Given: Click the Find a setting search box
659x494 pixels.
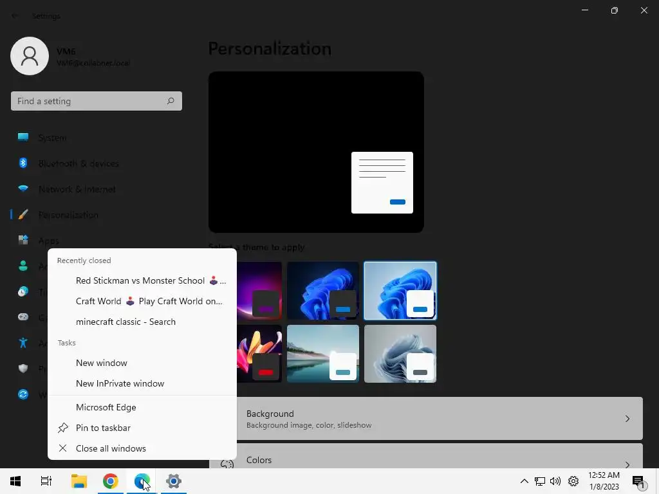Looking at the screenshot, I should (97, 101).
